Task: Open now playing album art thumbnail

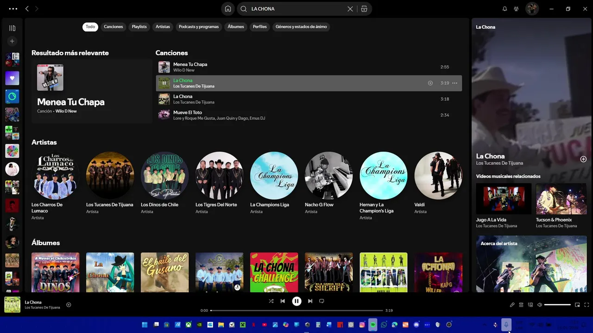Action: click(13, 305)
